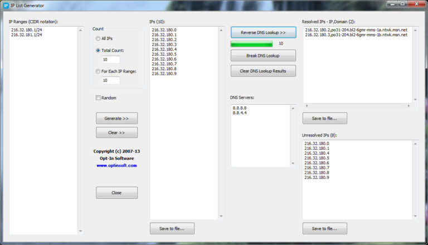Screen dimensions: 428x245
Task: Save the Resolved IPs to file
Action: 324,119
